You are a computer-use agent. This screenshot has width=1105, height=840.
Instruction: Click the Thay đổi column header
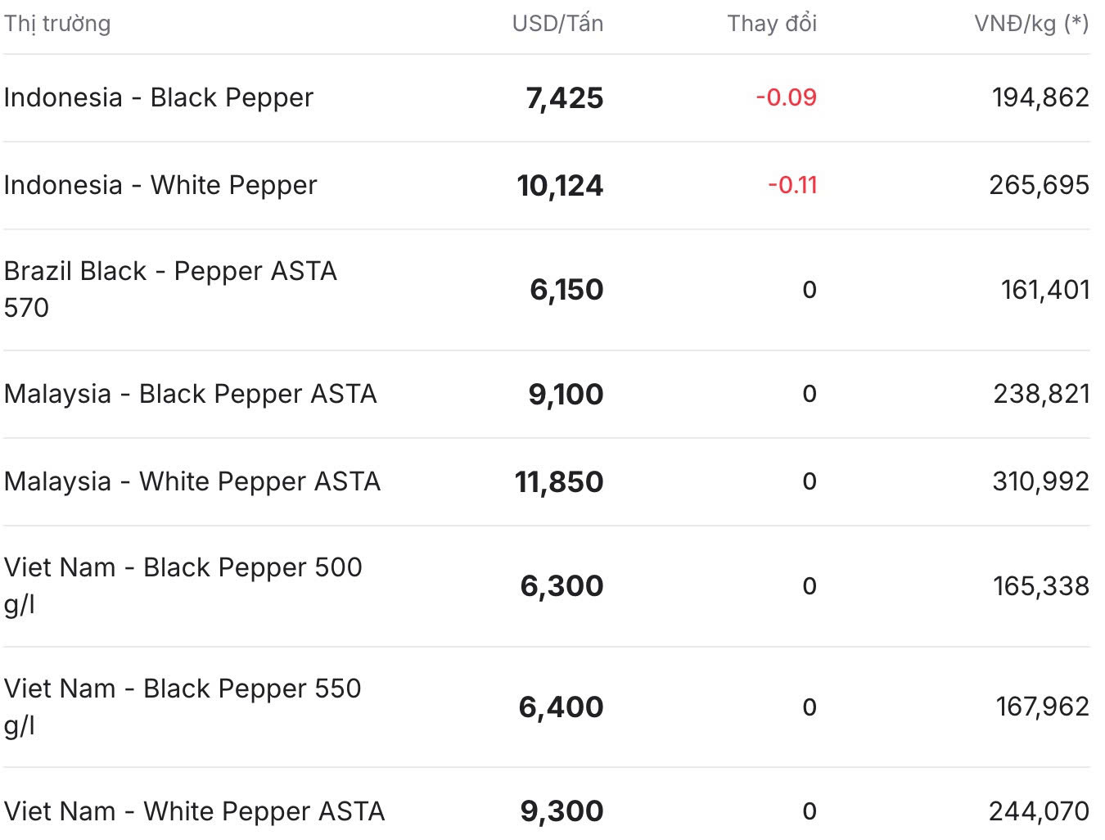tap(772, 23)
